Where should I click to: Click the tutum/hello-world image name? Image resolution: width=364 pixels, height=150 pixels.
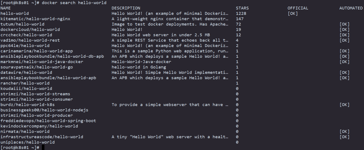[22, 24]
